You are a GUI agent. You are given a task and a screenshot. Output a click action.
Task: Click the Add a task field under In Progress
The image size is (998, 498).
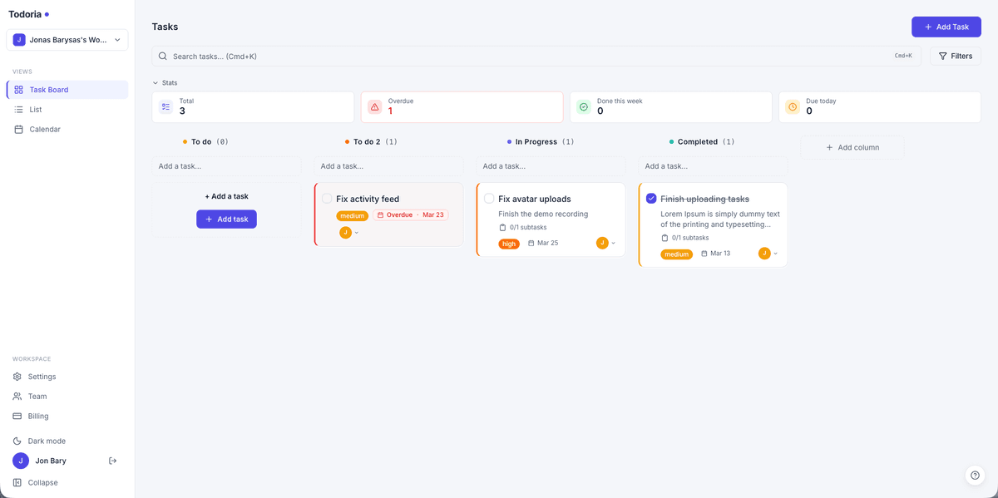(x=551, y=166)
